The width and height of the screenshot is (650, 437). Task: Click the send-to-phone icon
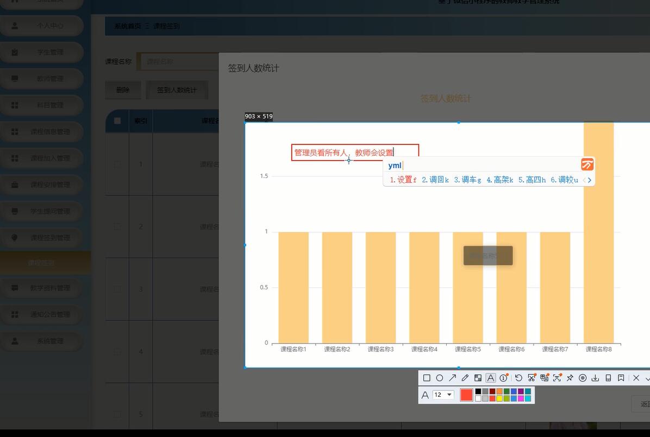[x=608, y=378]
